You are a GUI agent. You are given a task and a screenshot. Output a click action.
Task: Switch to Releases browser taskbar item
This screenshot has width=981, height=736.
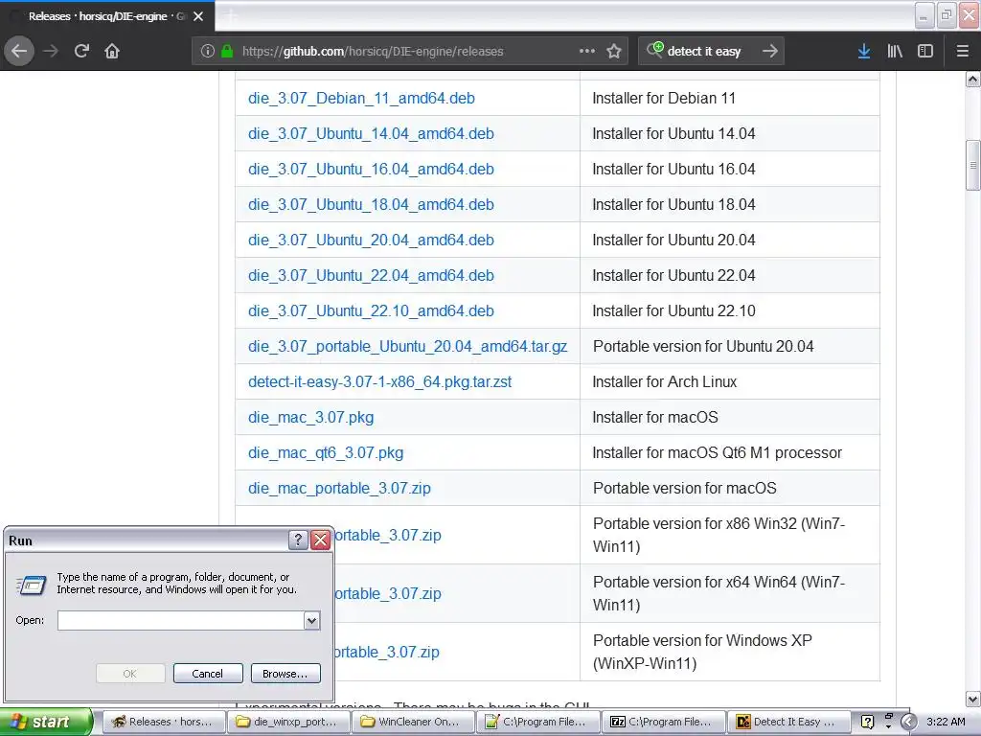[x=163, y=722]
